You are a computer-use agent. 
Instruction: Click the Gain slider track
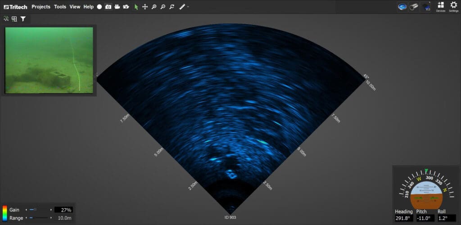click(41, 210)
